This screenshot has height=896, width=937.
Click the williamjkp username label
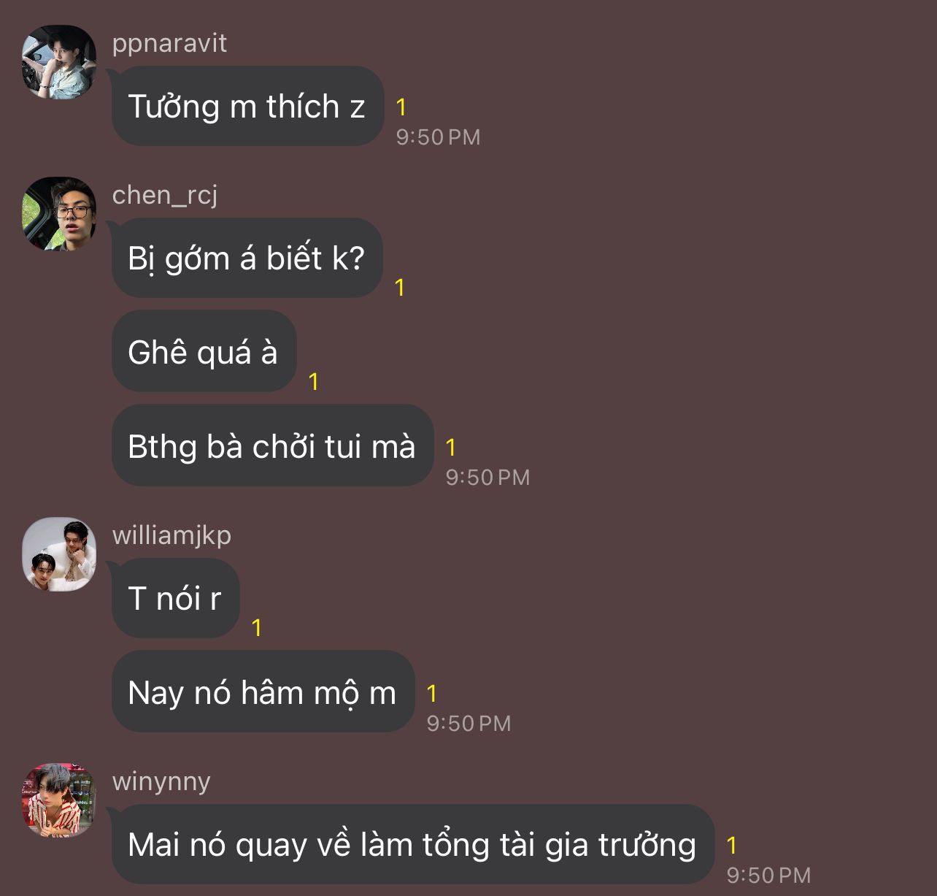point(171,535)
